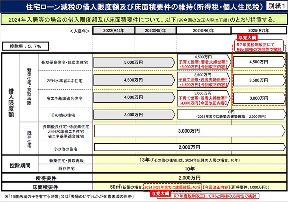This screenshot has width=288, height=202.
Task: Click the wide '3,000万円' arrow for existing housing
Action: (x=190, y=131)
